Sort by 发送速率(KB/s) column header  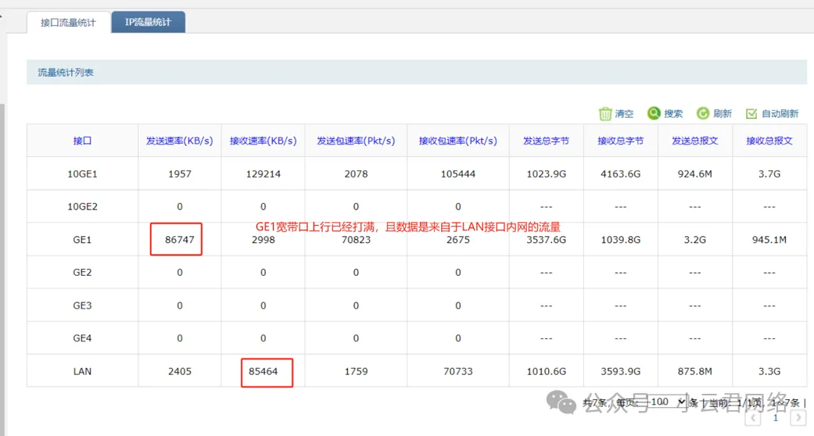[x=179, y=141]
